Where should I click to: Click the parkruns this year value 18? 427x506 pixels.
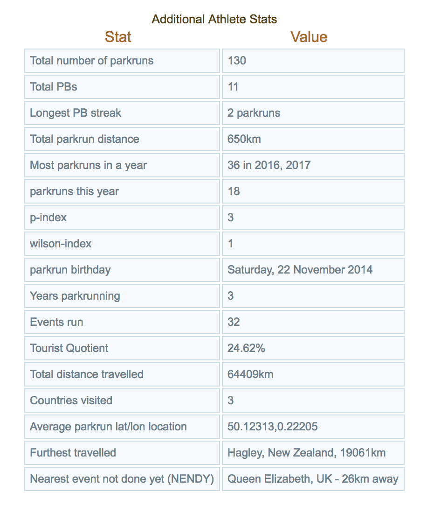click(x=234, y=191)
